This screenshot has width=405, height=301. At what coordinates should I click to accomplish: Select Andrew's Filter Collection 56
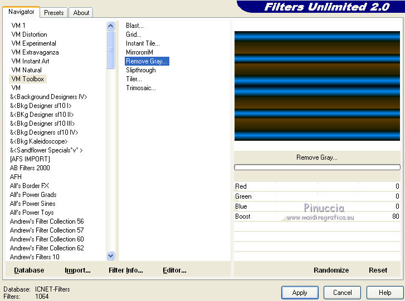[x=47, y=221]
